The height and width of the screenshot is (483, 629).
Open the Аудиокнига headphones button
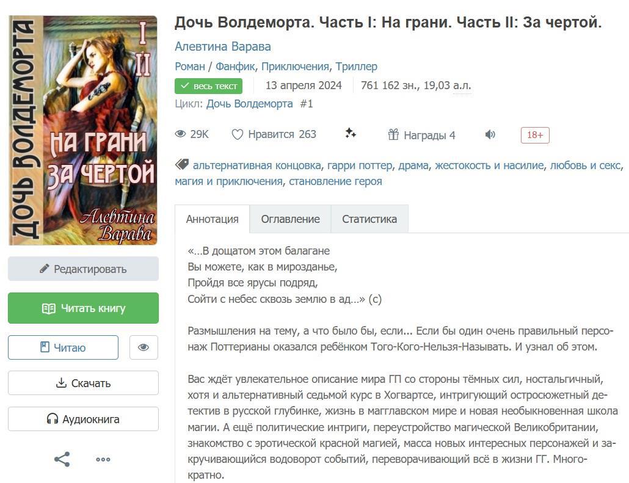pyautogui.click(x=83, y=419)
